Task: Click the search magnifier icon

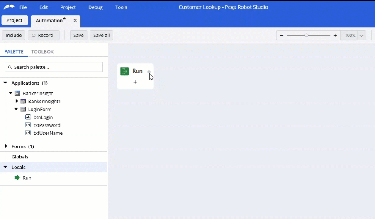Action: pos(10,67)
